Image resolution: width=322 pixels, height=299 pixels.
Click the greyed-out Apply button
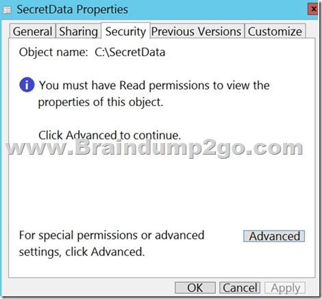tap(285, 287)
